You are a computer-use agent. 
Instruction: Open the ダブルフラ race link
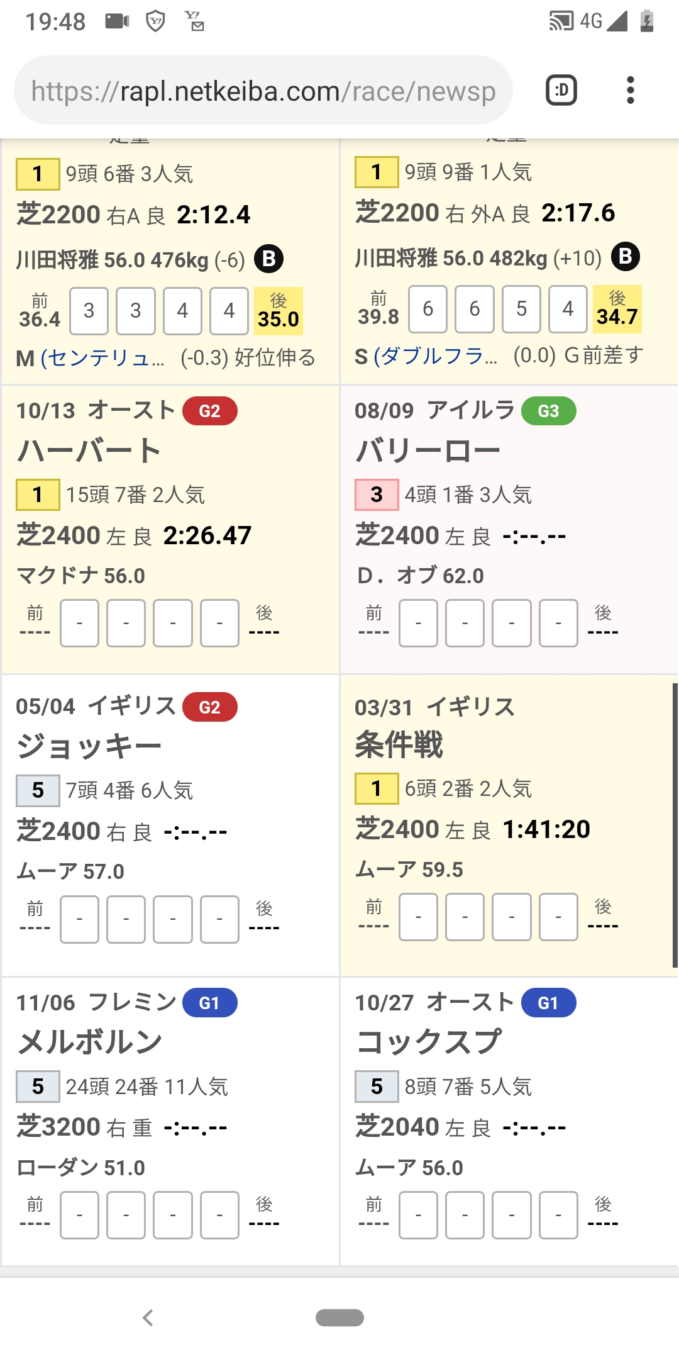[435, 356]
